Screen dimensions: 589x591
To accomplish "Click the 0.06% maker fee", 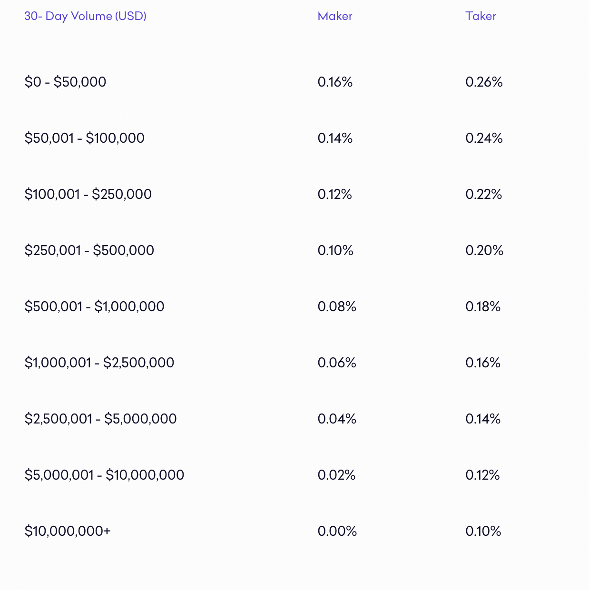I will (337, 363).
